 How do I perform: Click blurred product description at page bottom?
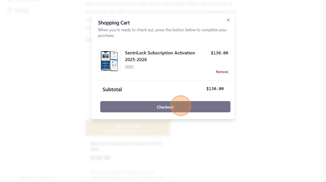tap(127, 175)
